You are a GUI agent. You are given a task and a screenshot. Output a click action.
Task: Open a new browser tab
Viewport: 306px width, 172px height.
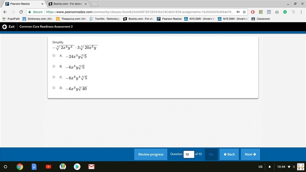pyautogui.click(x=94, y=4)
